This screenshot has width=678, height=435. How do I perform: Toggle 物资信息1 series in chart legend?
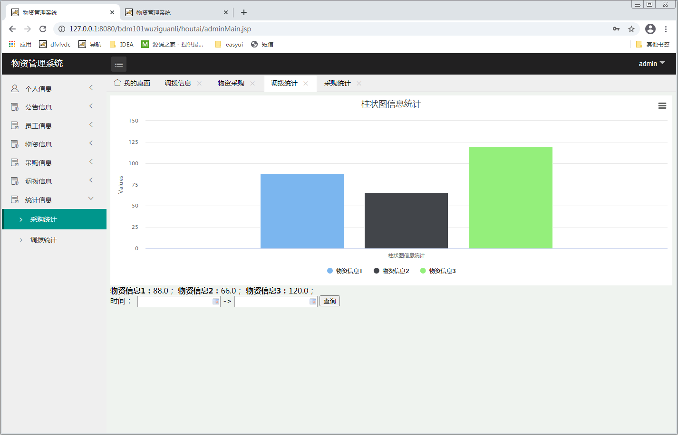345,271
